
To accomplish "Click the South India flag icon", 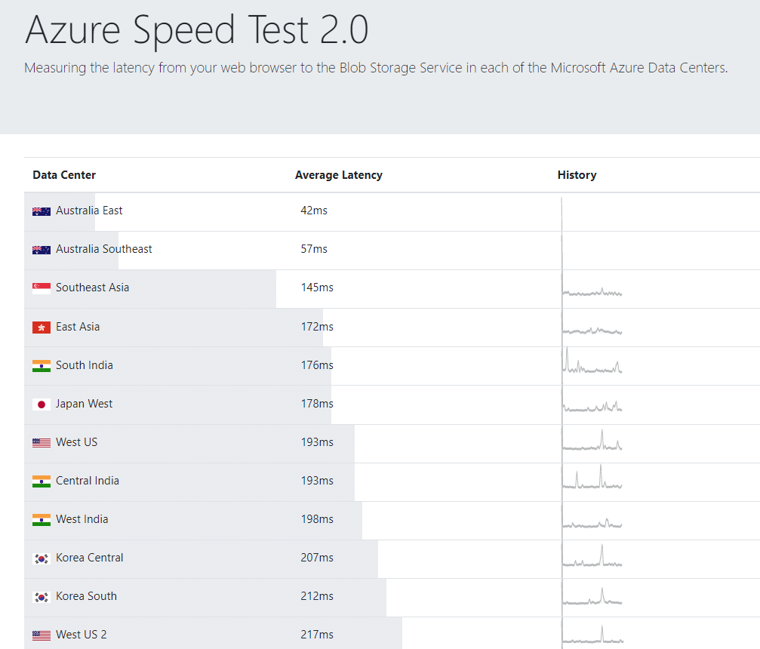I will point(42,366).
